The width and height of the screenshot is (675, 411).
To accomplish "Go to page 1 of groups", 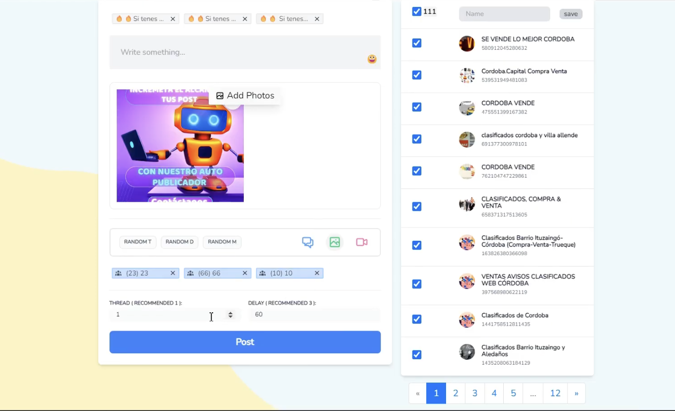I will pyautogui.click(x=436, y=393).
